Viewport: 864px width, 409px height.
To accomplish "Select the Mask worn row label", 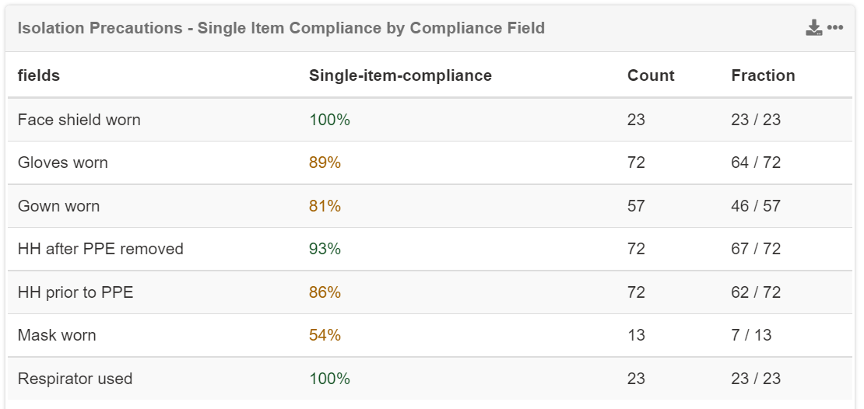I will tap(57, 335).
